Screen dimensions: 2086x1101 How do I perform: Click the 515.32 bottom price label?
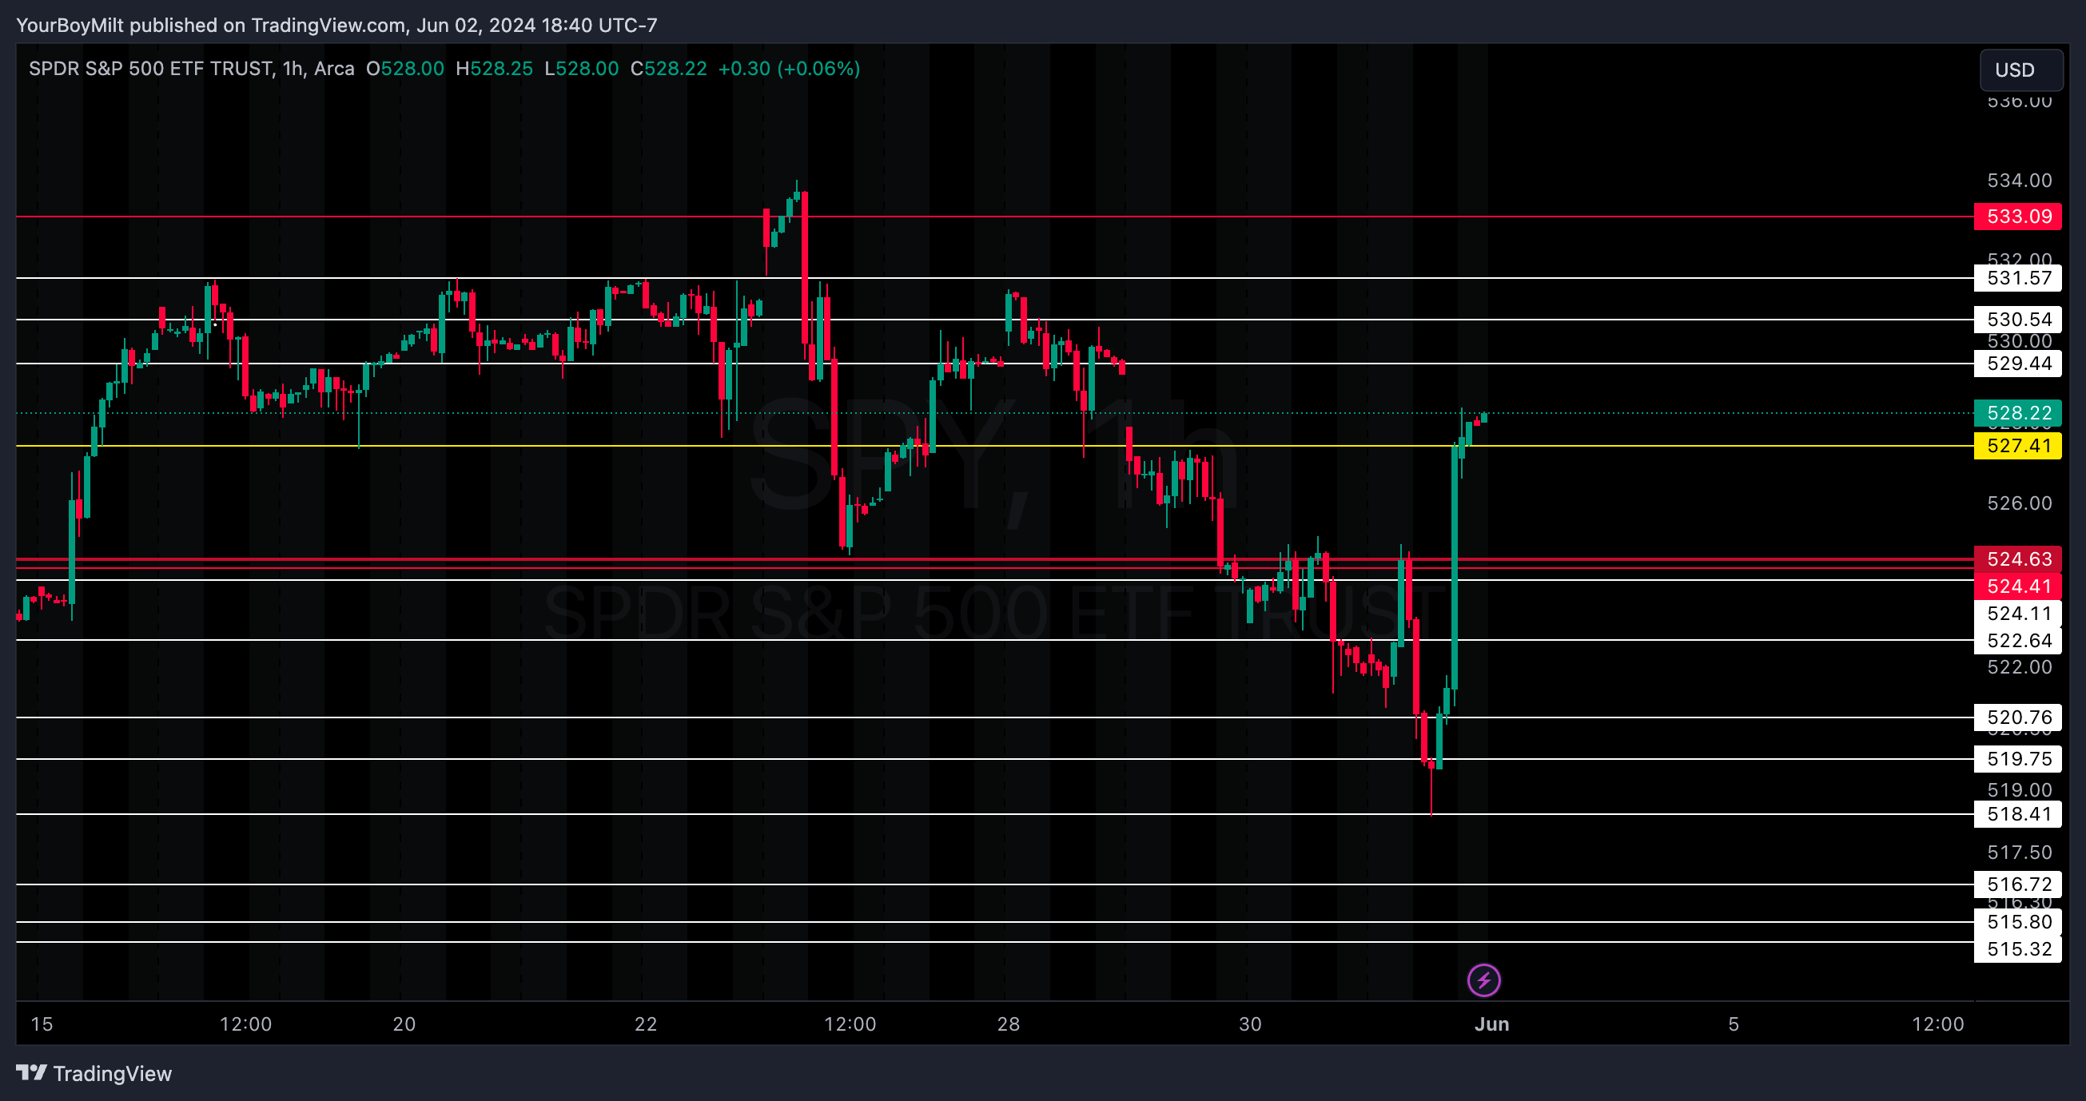coord(2018,949)
